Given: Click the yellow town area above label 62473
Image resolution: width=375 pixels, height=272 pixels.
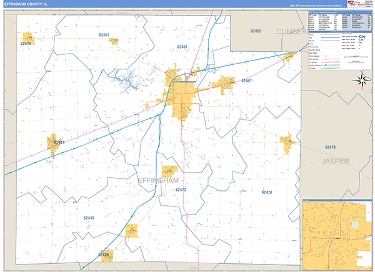Looking at the screenshot, I should tap(170, 171).
